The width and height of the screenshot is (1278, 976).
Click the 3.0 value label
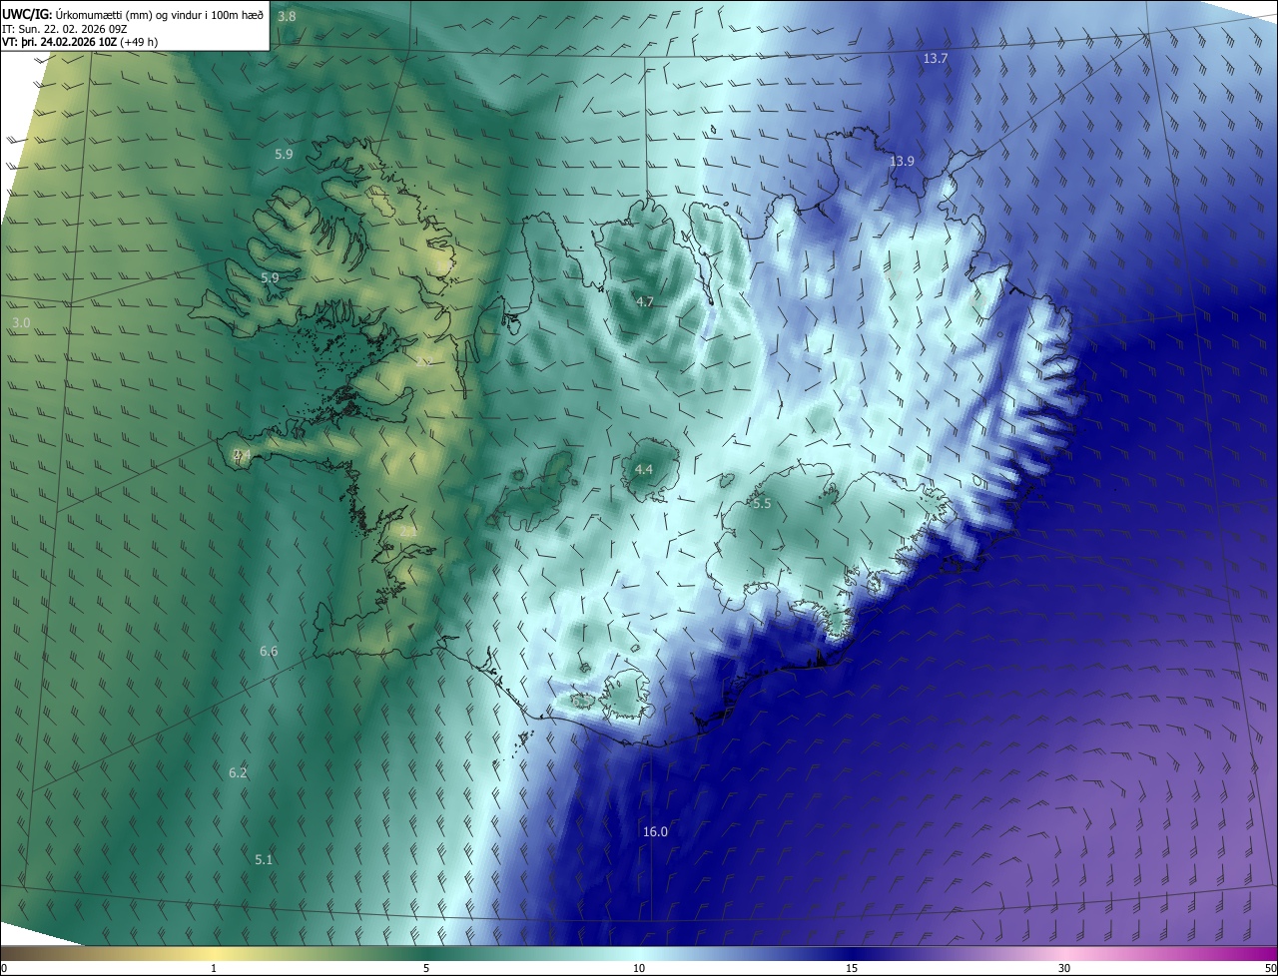(21, 323)
